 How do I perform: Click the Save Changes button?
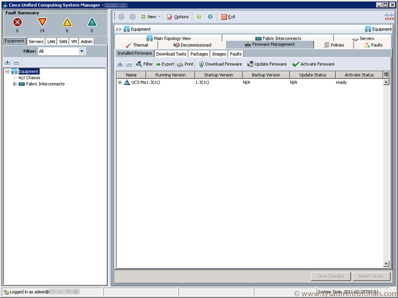pyautogui.click(x=331, y=276)
